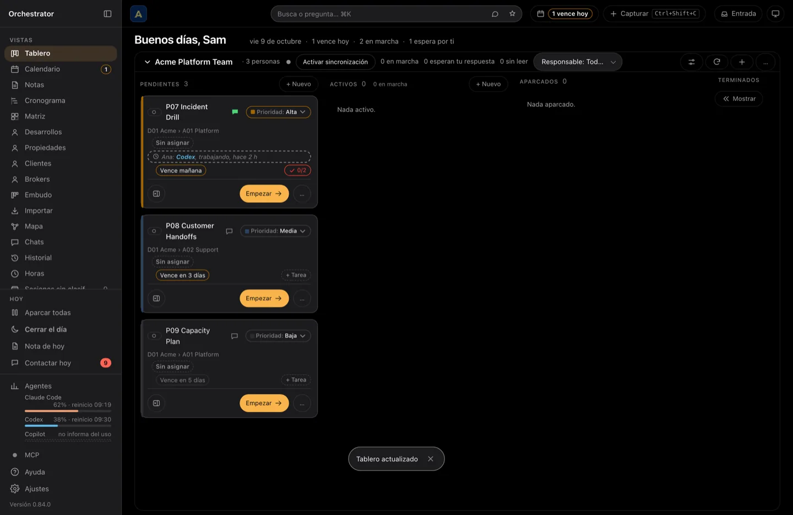Click the Claude Code usage bar
Screen dimensions: 793x515
pyautogui.click(x=68, y=411)
